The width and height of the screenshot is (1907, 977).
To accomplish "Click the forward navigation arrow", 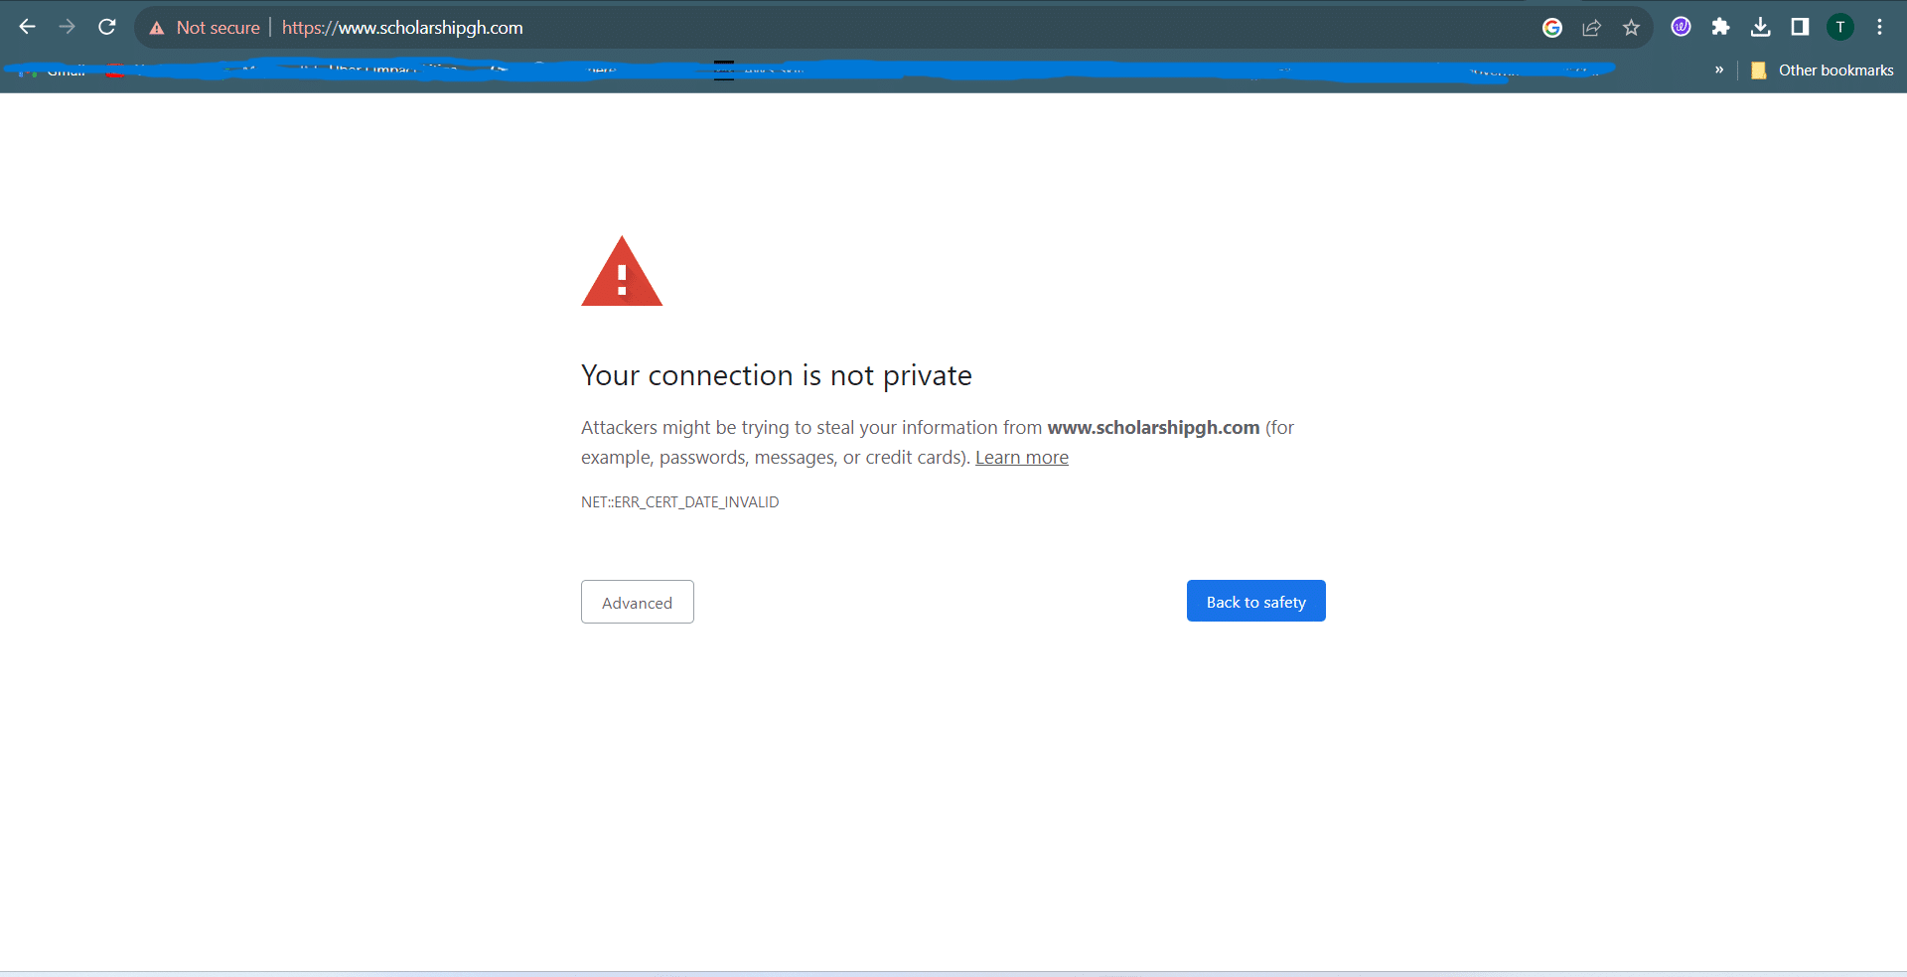I will coord(68,27).
